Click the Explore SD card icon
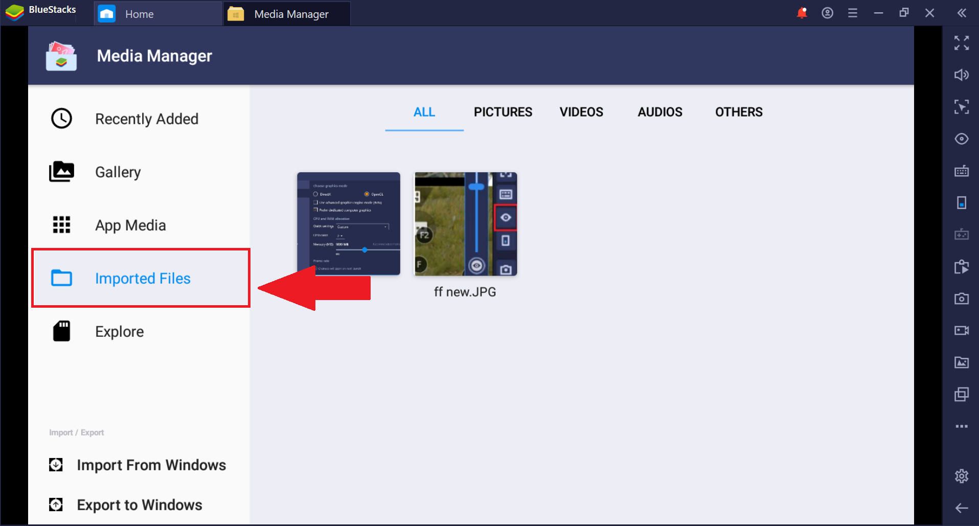Viewport: 979px width, 526px height. (61, 331)
